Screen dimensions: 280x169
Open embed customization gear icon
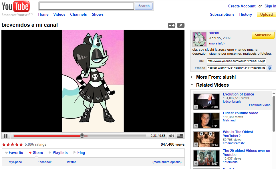269,68
